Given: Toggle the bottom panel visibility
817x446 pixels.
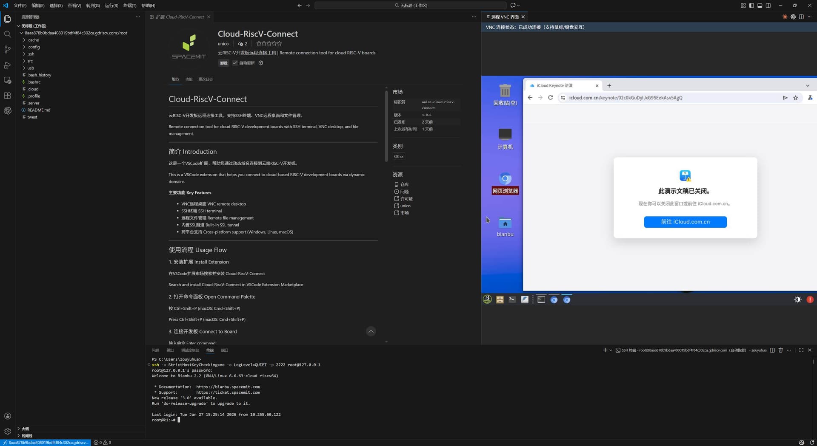Looking at the screenshot, I should pos(760,6).
